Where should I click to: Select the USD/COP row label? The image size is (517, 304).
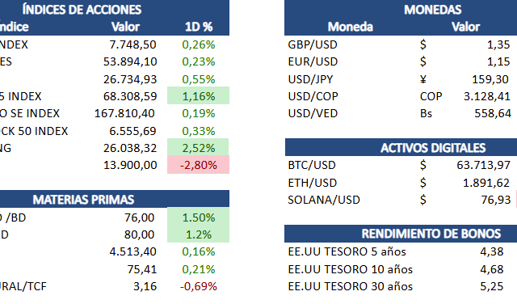(x=313, y=96)
